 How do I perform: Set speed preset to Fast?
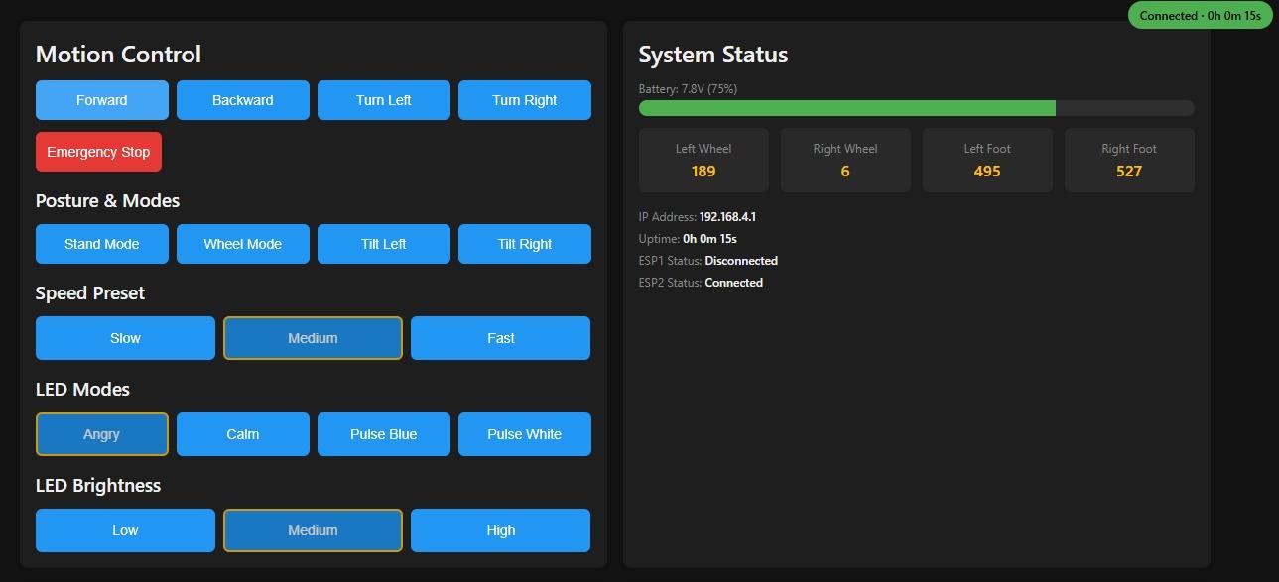point(500,338)
